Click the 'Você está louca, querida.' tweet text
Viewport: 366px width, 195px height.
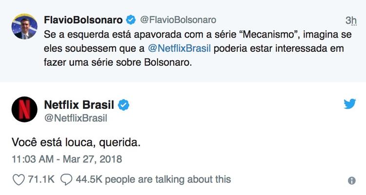[77, 143]
